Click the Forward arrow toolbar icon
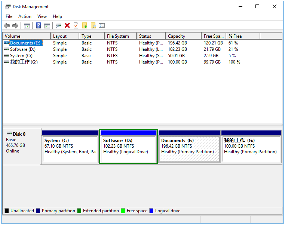The width and height of the screenshot is (285, 225). point(15,26)
